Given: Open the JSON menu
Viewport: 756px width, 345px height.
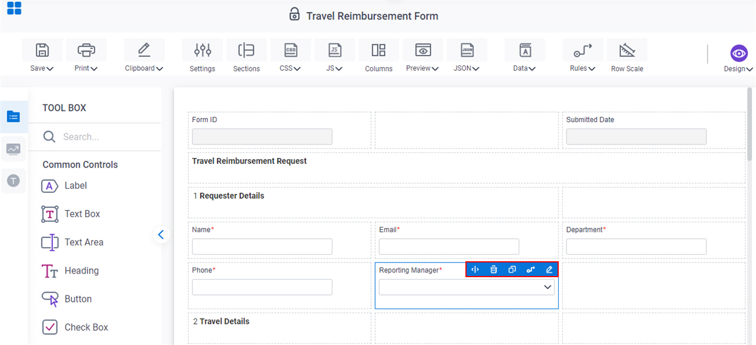Looking at the screenshot, I should pos(466,56).
